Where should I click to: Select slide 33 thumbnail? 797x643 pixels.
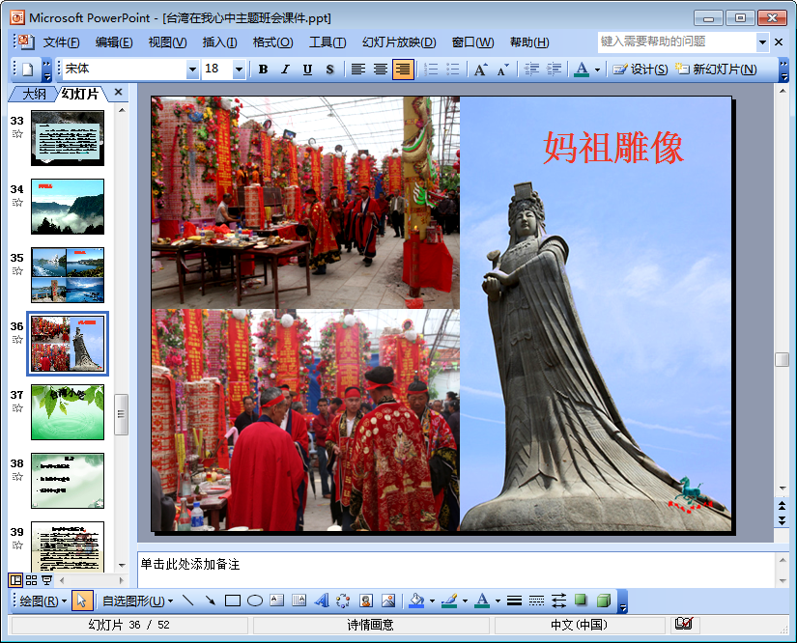[x=68, y=138]
